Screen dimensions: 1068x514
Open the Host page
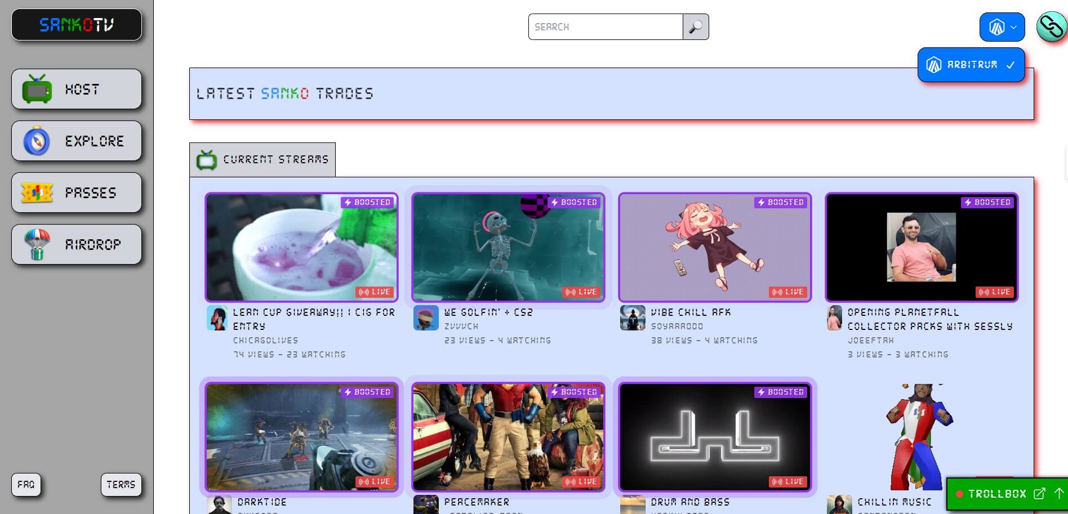[x=77, y=89]
